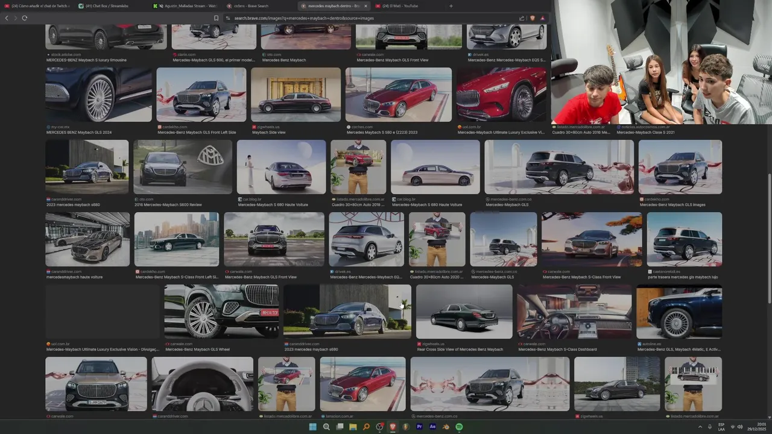Click the Mercedes Benz Maybach otc.com caption
Image resolution: width=772 pixels, height=434 pixels.
[284, 60]
